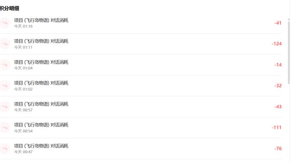This screenshot has width=294, height=163.
Task: Click the -76 consumption value
Action: tap(278, 148)
